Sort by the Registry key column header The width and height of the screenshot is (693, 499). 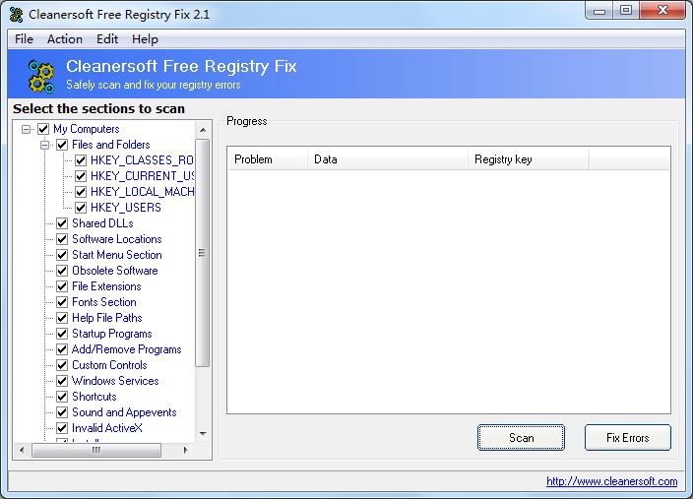click(529, 159)
